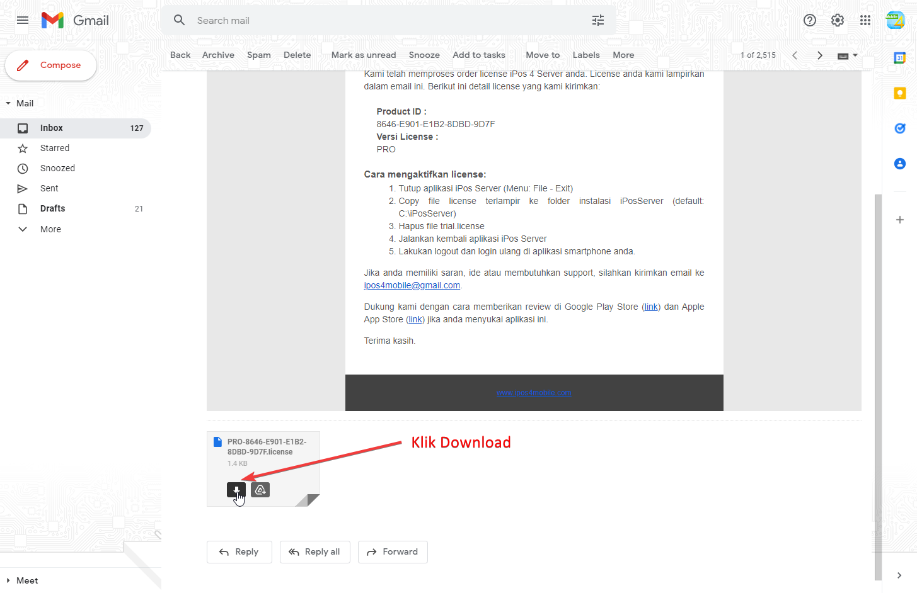This screenshot has width=917, height=593.
Task: Open the Support help icon
Action: pyautogui.click(x=810, y=20)
